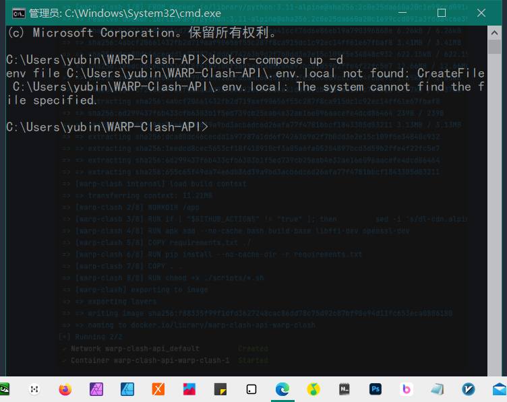This screenshot has width=507, height=402.
Task: Open the cmd.exe title bar system icon
Action: pos(18,13)
